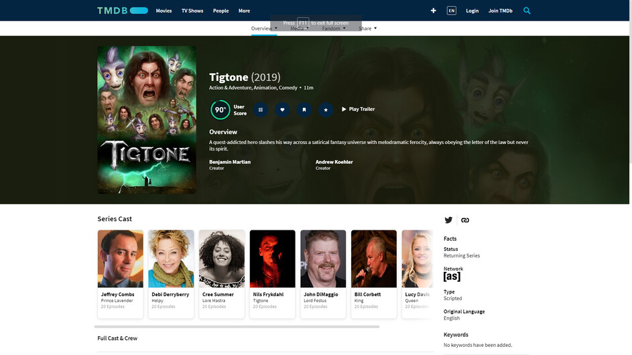Click the Adult Swim network logo

tap(452, 277)
